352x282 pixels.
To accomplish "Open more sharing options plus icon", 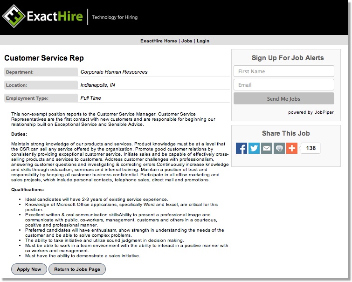I will point(292,148).
